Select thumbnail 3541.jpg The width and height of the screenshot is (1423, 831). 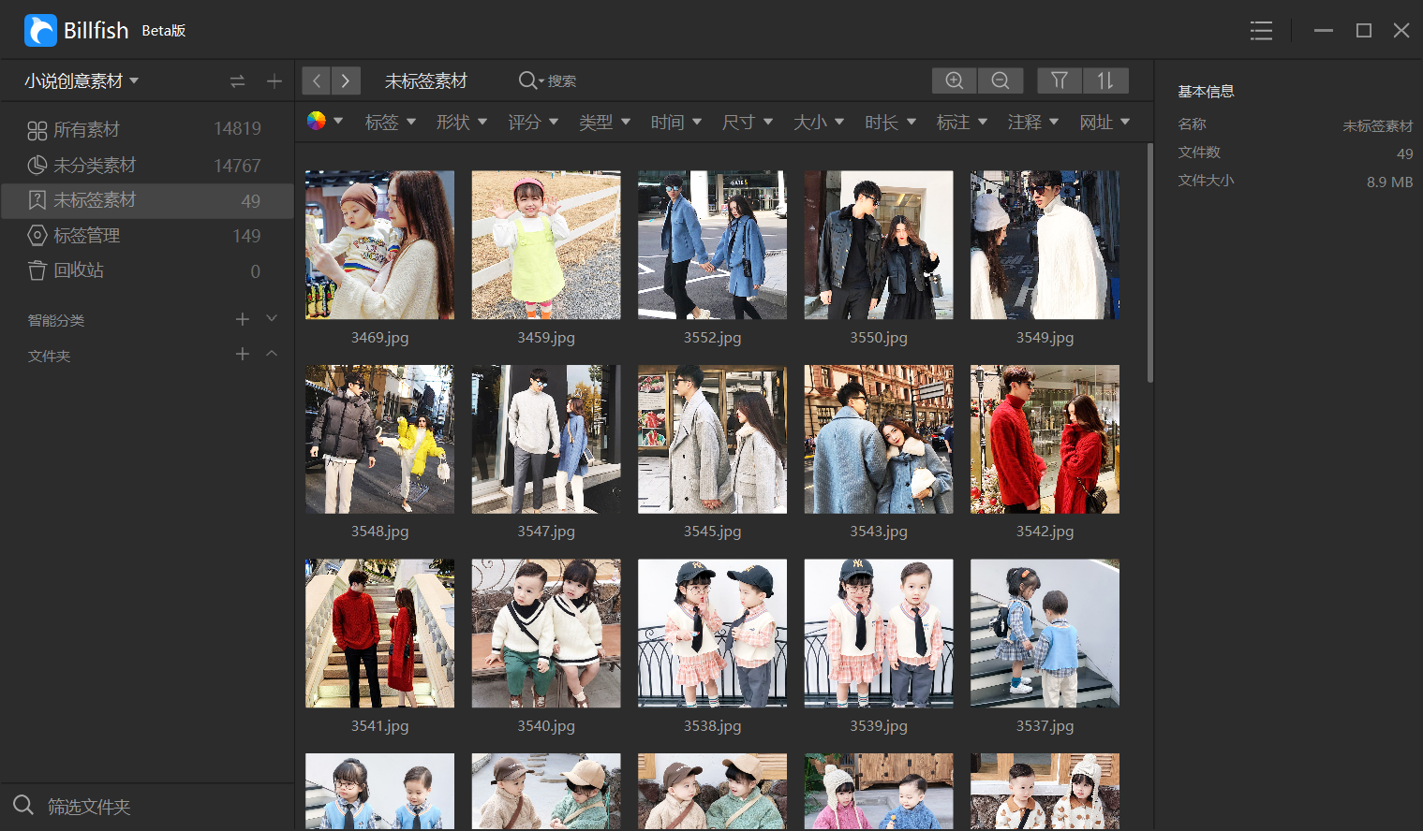coord(379,634)
